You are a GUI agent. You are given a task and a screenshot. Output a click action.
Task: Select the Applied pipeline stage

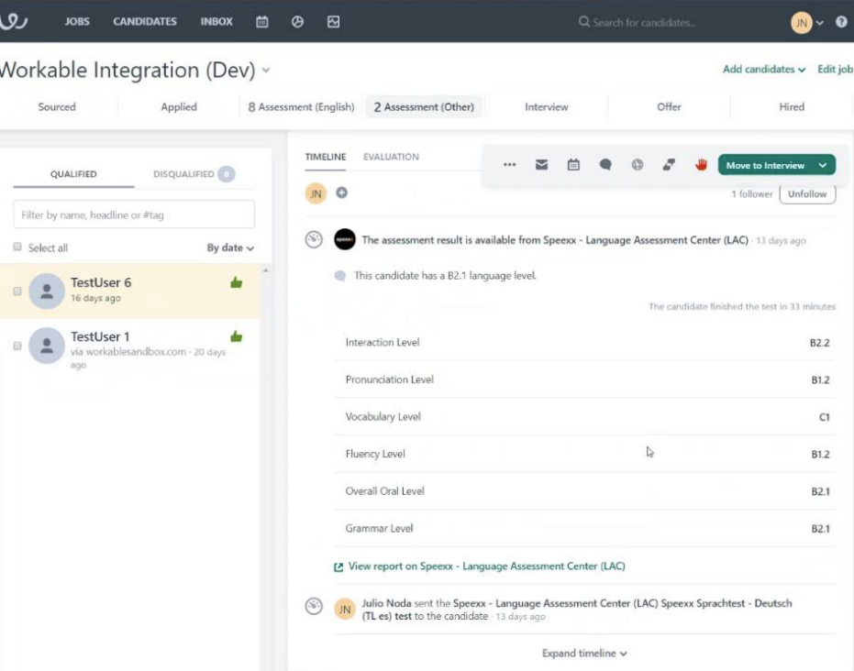pyautogui.click(x=179, y=107)
